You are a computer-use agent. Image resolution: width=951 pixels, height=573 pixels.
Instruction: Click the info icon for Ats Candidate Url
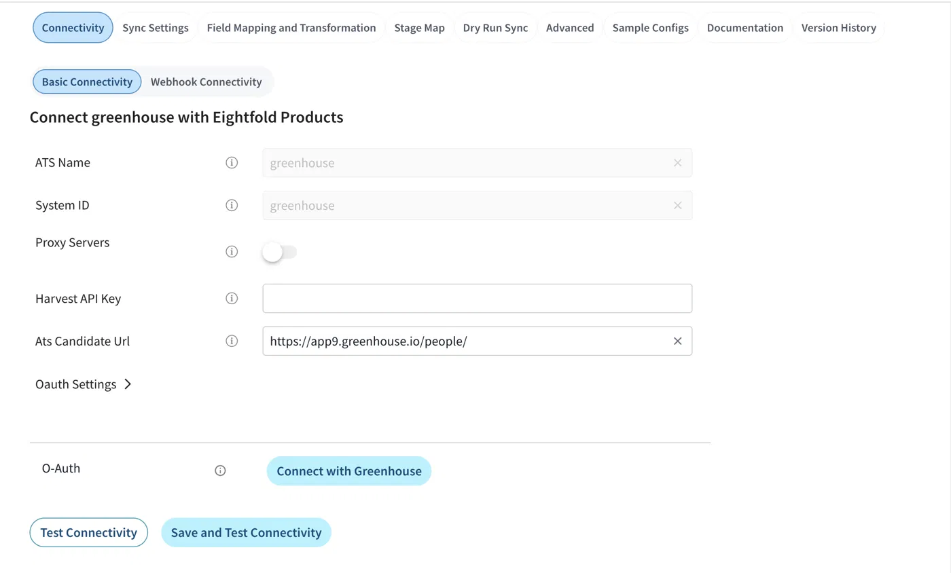point(232,341)
